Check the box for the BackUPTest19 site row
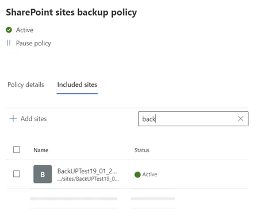The height and width of the screenshot is (217, 265). pyautogui.click(x=17, y=174)
